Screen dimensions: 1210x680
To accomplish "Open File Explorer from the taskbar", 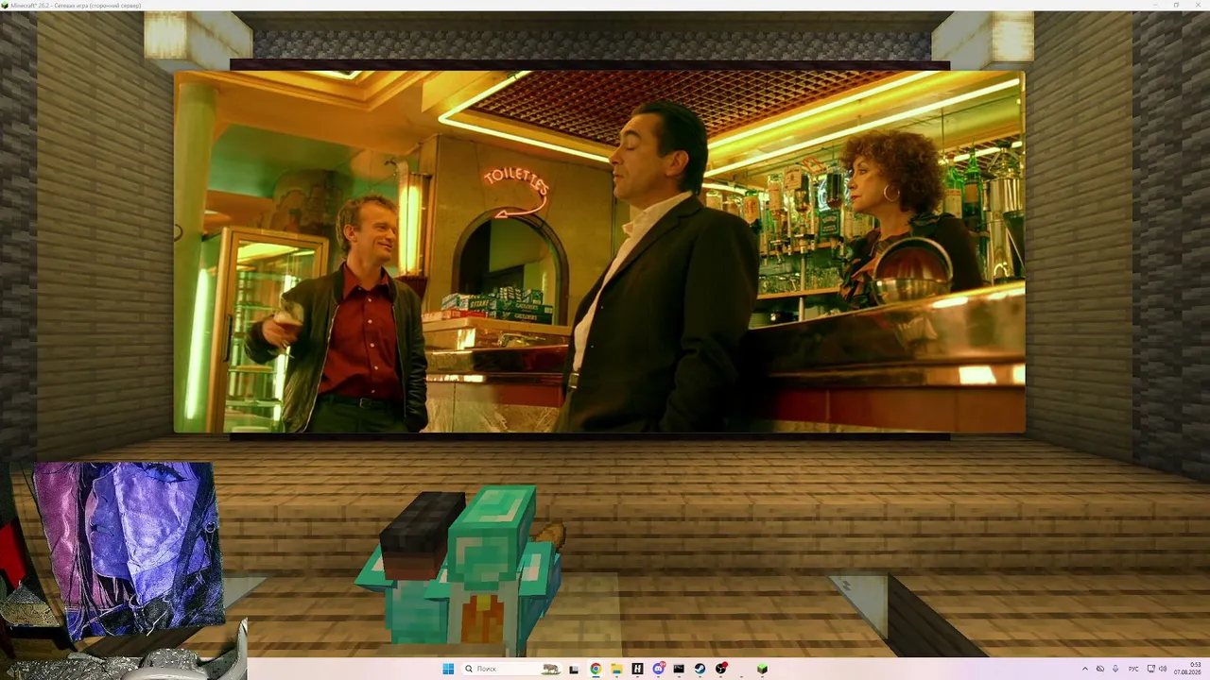I will [x=616, y=669].
